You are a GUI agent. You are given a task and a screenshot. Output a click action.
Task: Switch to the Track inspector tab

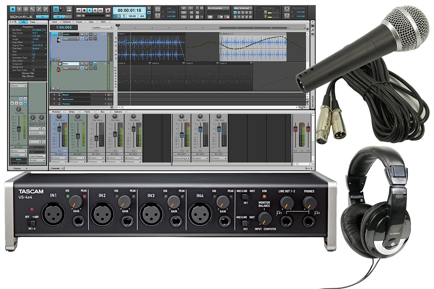tap(33, 22)
